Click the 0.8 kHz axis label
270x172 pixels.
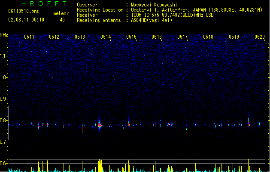pyautogui.click(x=4, y=120)
